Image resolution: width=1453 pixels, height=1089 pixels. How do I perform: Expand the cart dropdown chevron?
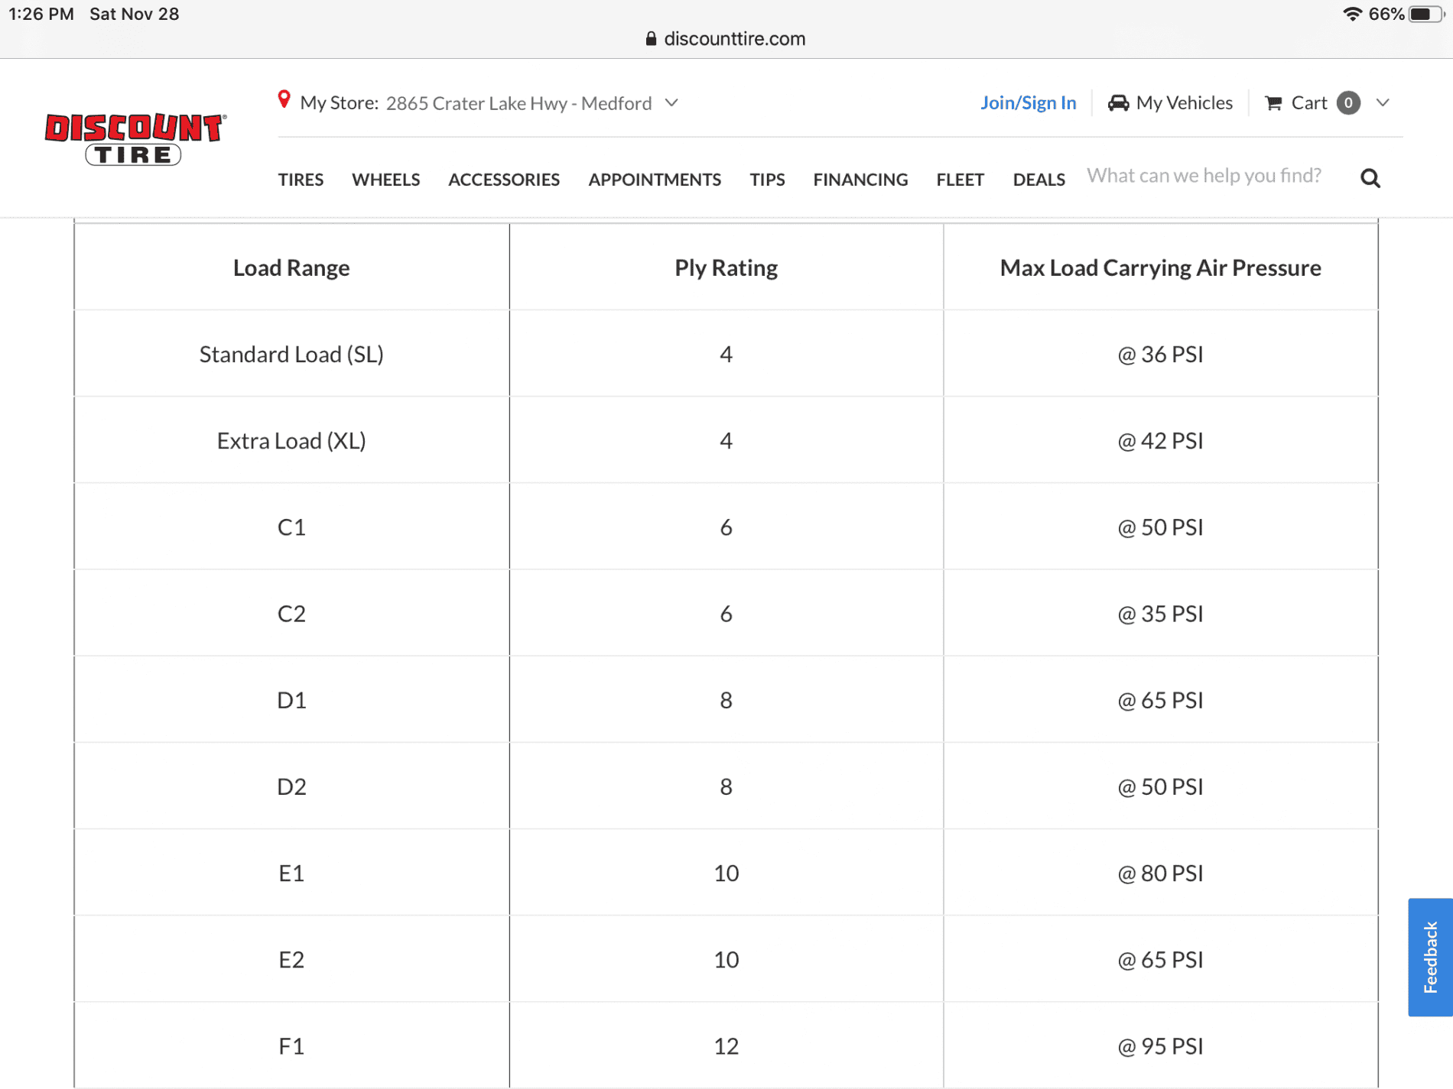(x=1383, y=103)
